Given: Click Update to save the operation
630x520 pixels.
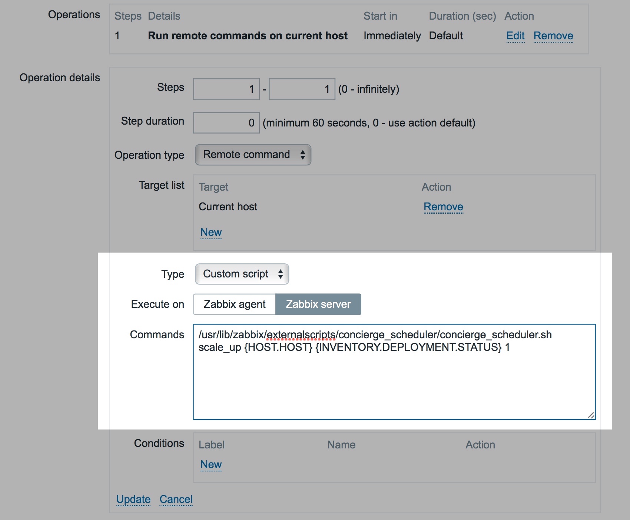Looking at the screenshot, I should pos(133,499).
